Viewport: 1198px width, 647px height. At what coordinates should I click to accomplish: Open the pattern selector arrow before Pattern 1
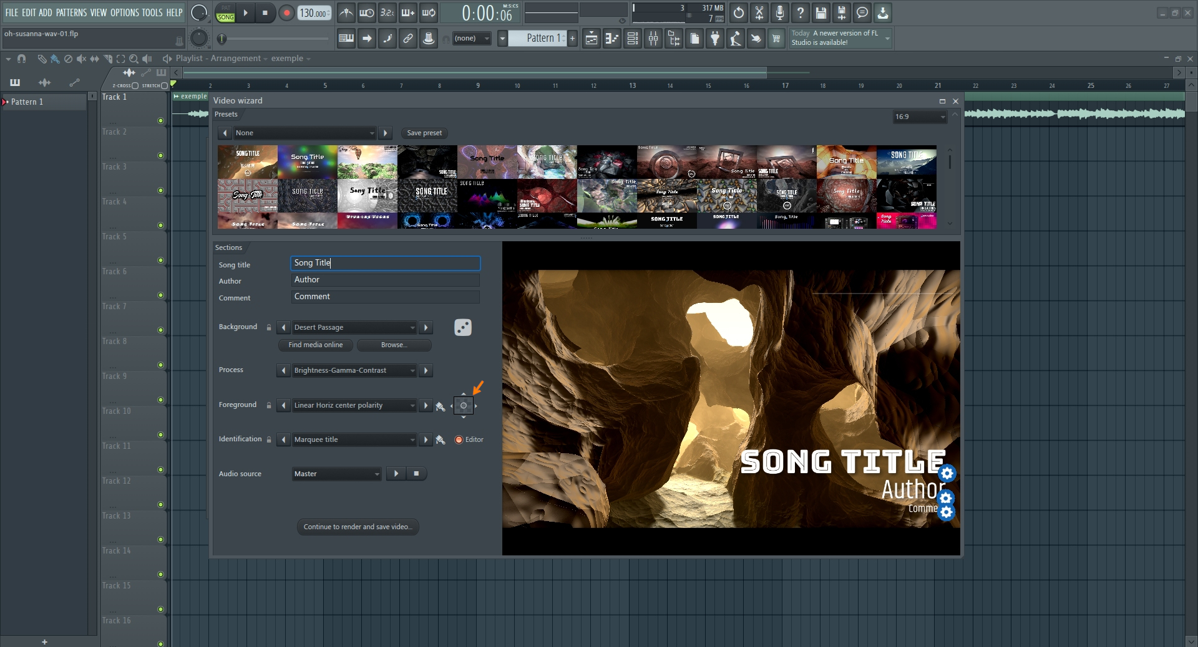tap(502, 39)
